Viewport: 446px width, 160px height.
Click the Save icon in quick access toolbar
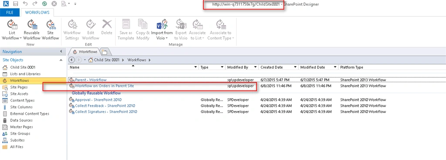[16, 3]
